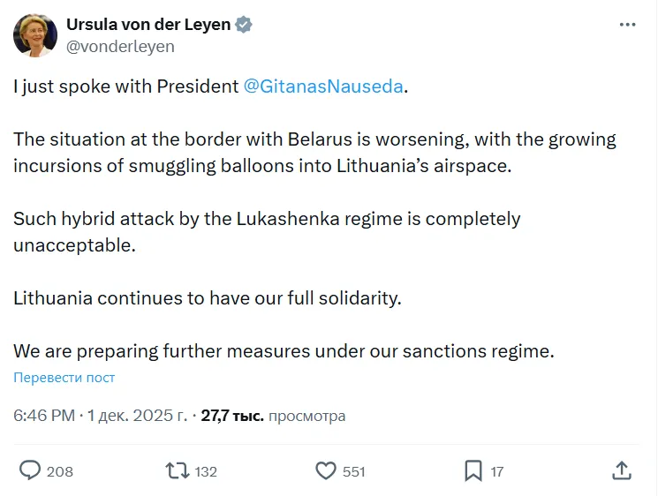This screenshot has height=496, width=658.
Task: Open the display name Ursula von der Leyen
Action: click(148, 26)
